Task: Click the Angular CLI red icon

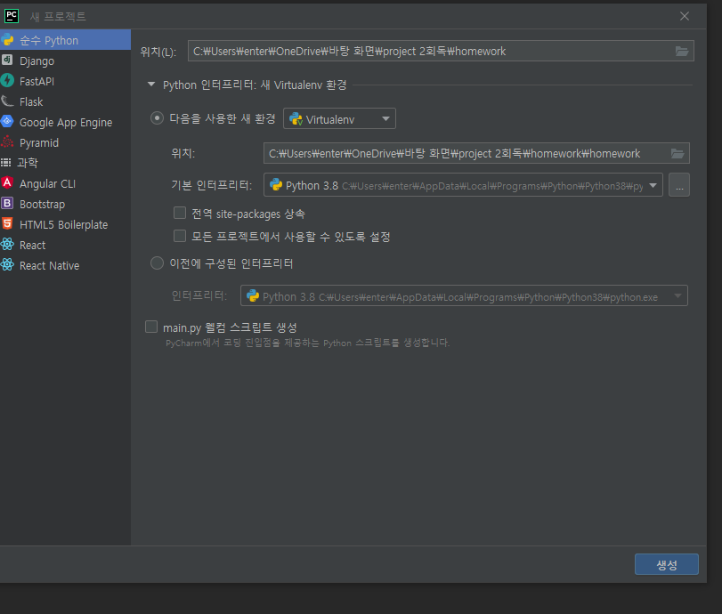Action: (x=7, y=182)
